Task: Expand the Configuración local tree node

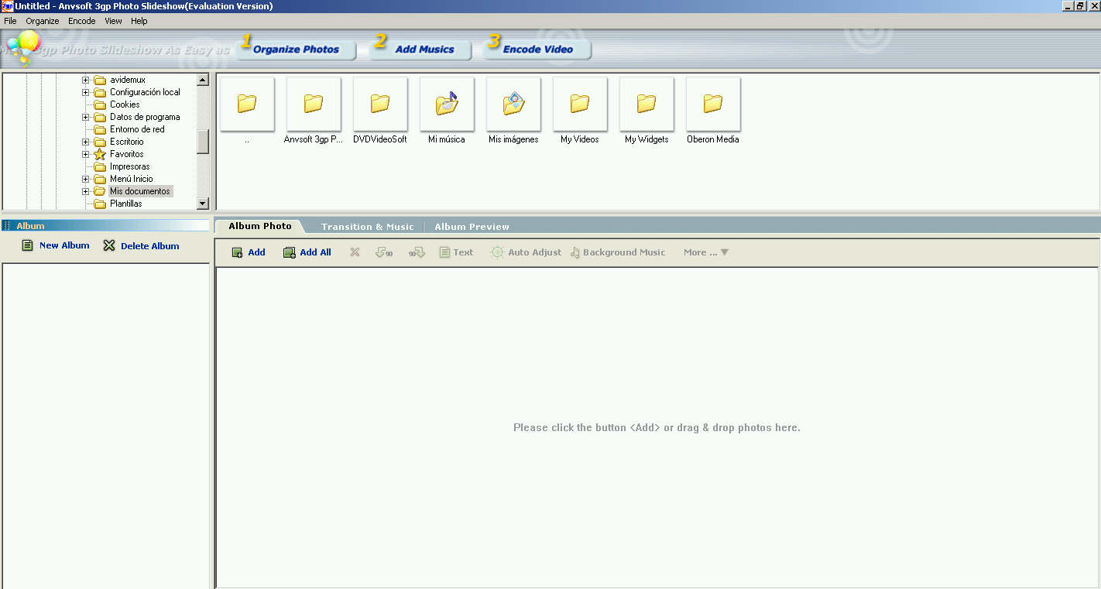Action: (86, 92)
